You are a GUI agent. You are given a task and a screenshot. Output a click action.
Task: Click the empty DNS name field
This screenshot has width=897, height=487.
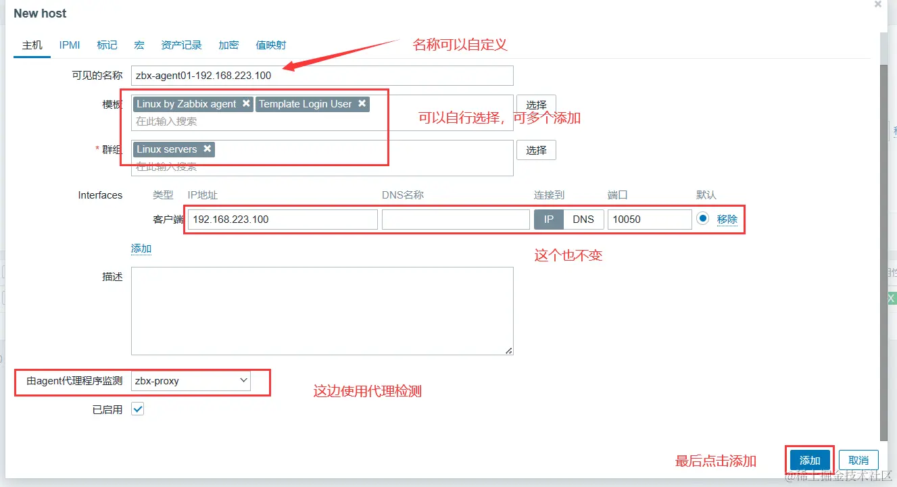tap(456, 220)
